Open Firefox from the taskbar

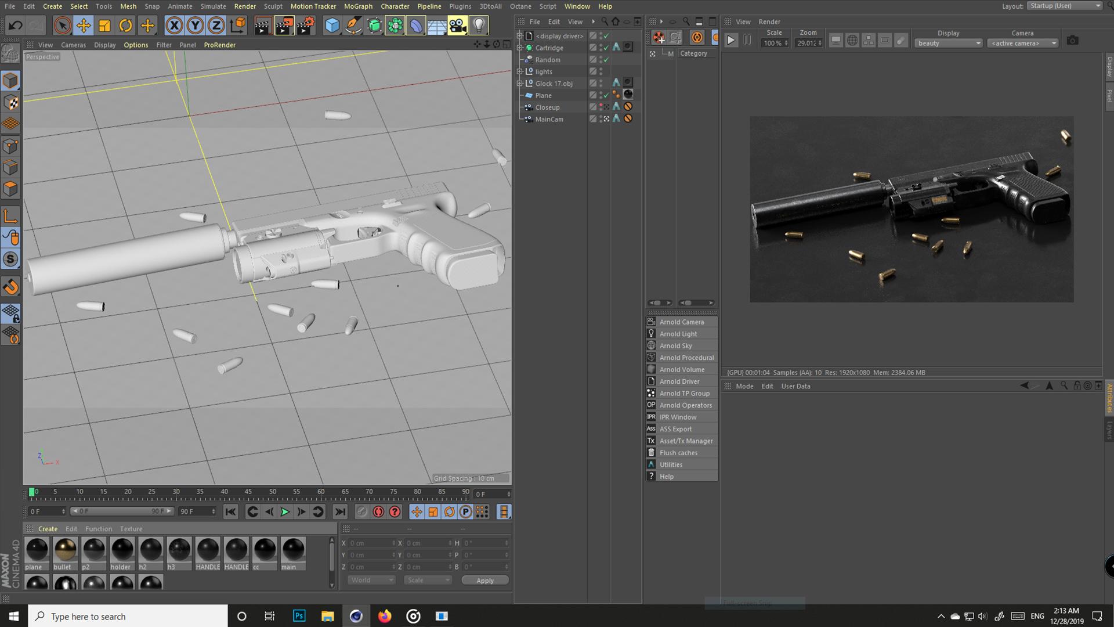tap(385, 616)
